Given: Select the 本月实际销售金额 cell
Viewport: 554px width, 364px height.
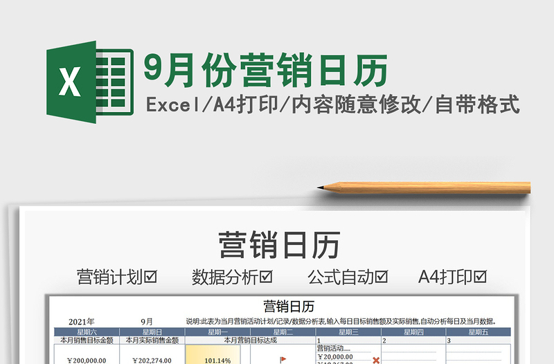Looking at the screenshot, I should click(x=152, y=340).
